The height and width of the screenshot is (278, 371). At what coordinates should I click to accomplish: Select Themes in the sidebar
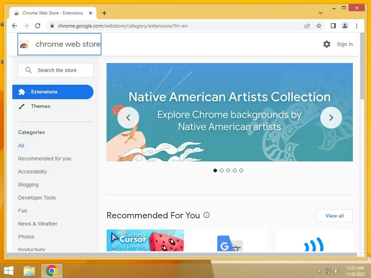coord(41,106)
